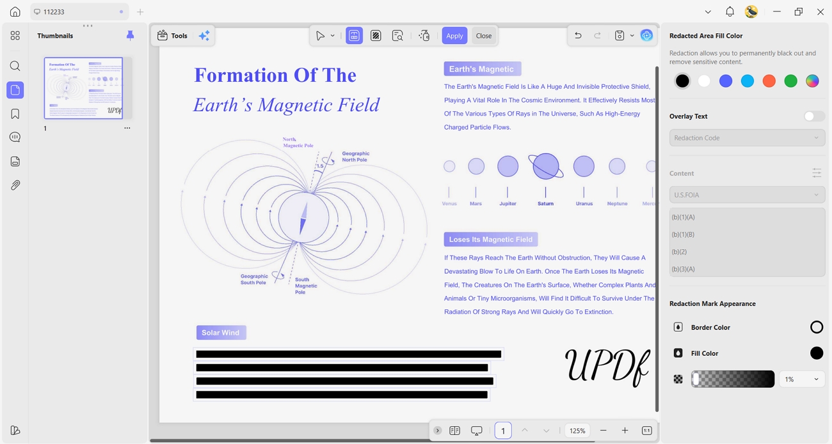Image resolution: width=832 pixels, height=444 pixels.
Task: Close the redaction mode
Action: pos(484,36)
